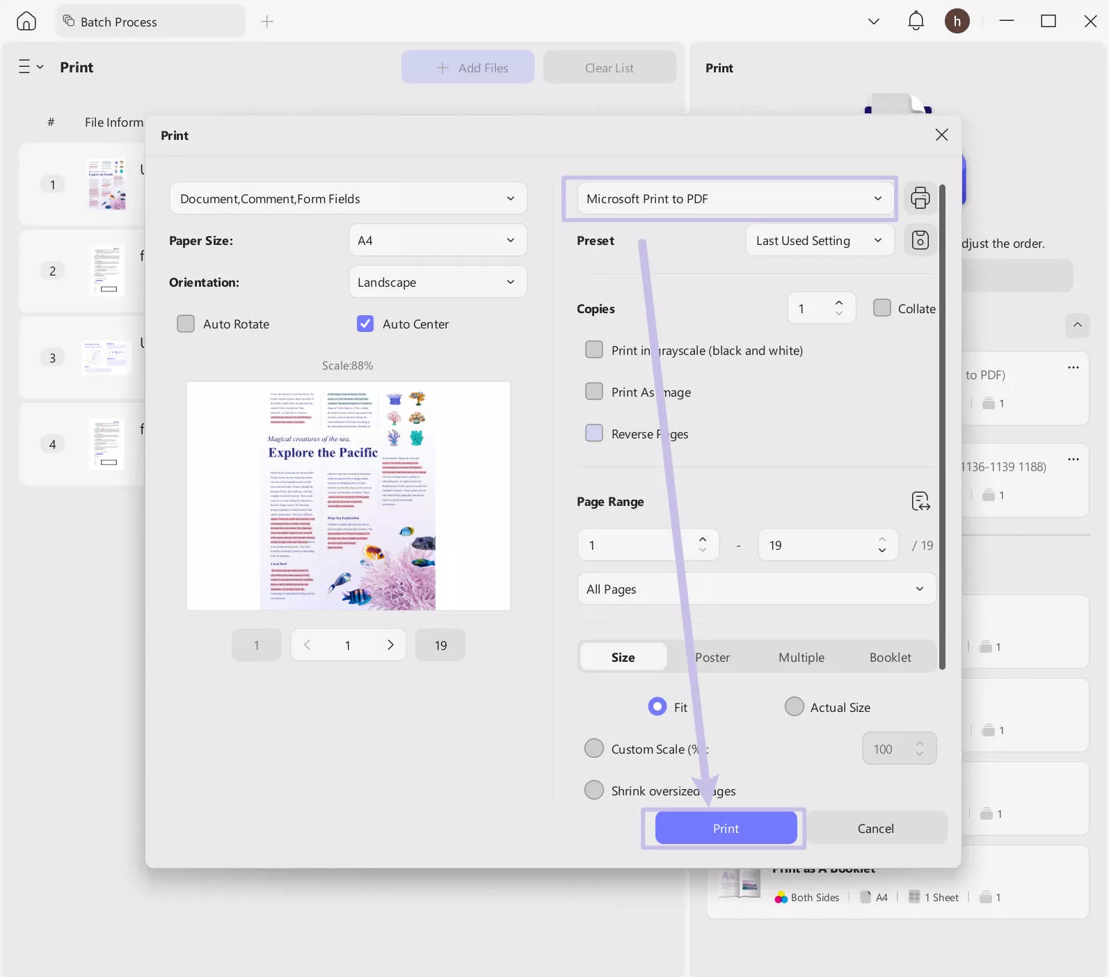Open the Microsoft Print to PDF printer dropdown
1109x977 pixels.
[x=735, y=198]
